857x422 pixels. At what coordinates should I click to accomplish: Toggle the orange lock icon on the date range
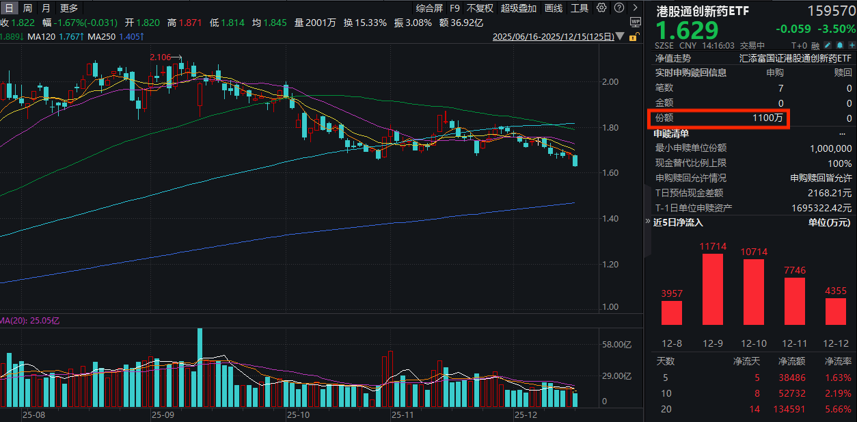pos(635,37)
